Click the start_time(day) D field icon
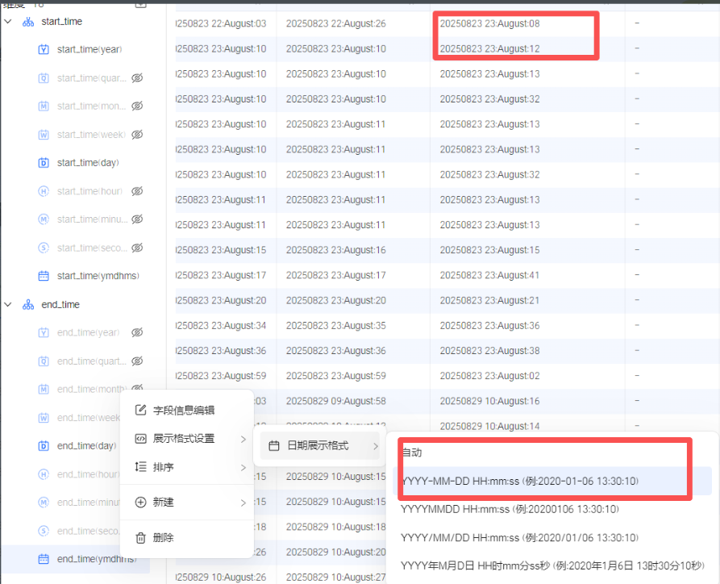720x584 pixels. click(x=44, y=163)
